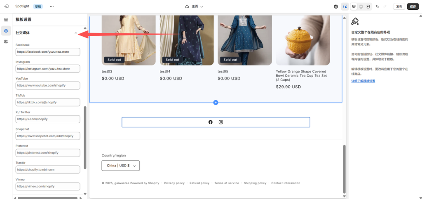
Task: Switch to desktop preview icon
Action: (354, 7)
